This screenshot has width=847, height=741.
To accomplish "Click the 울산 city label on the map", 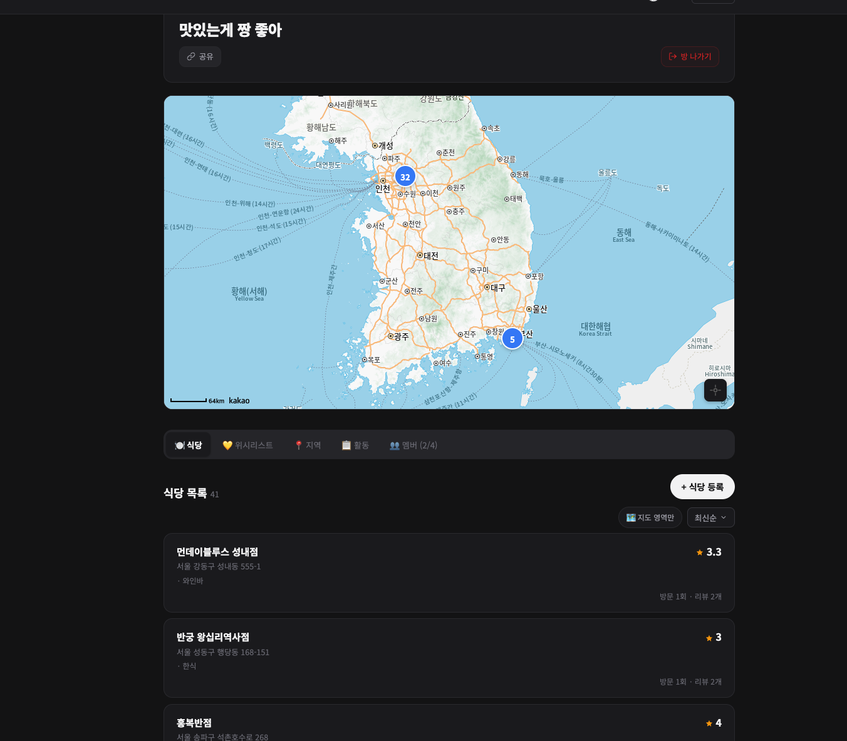I will (539, 309).
